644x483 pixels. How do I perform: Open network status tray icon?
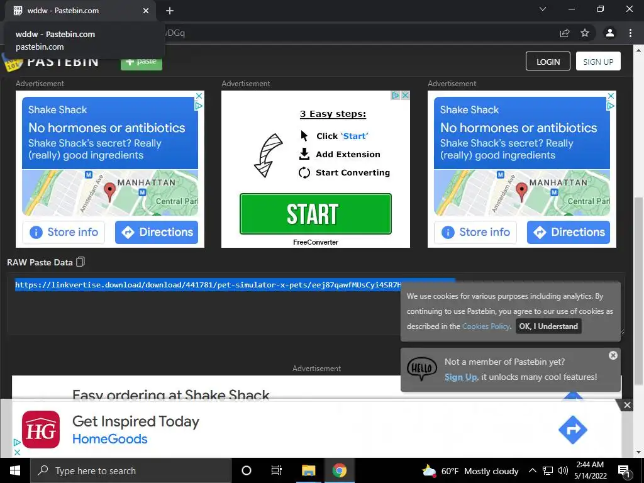tap(548, 470)
